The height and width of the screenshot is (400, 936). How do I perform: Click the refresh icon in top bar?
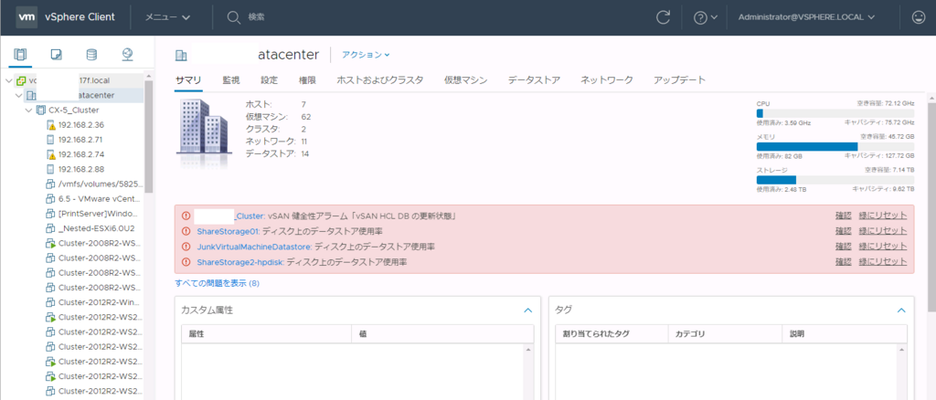click(x=663, y=17)
